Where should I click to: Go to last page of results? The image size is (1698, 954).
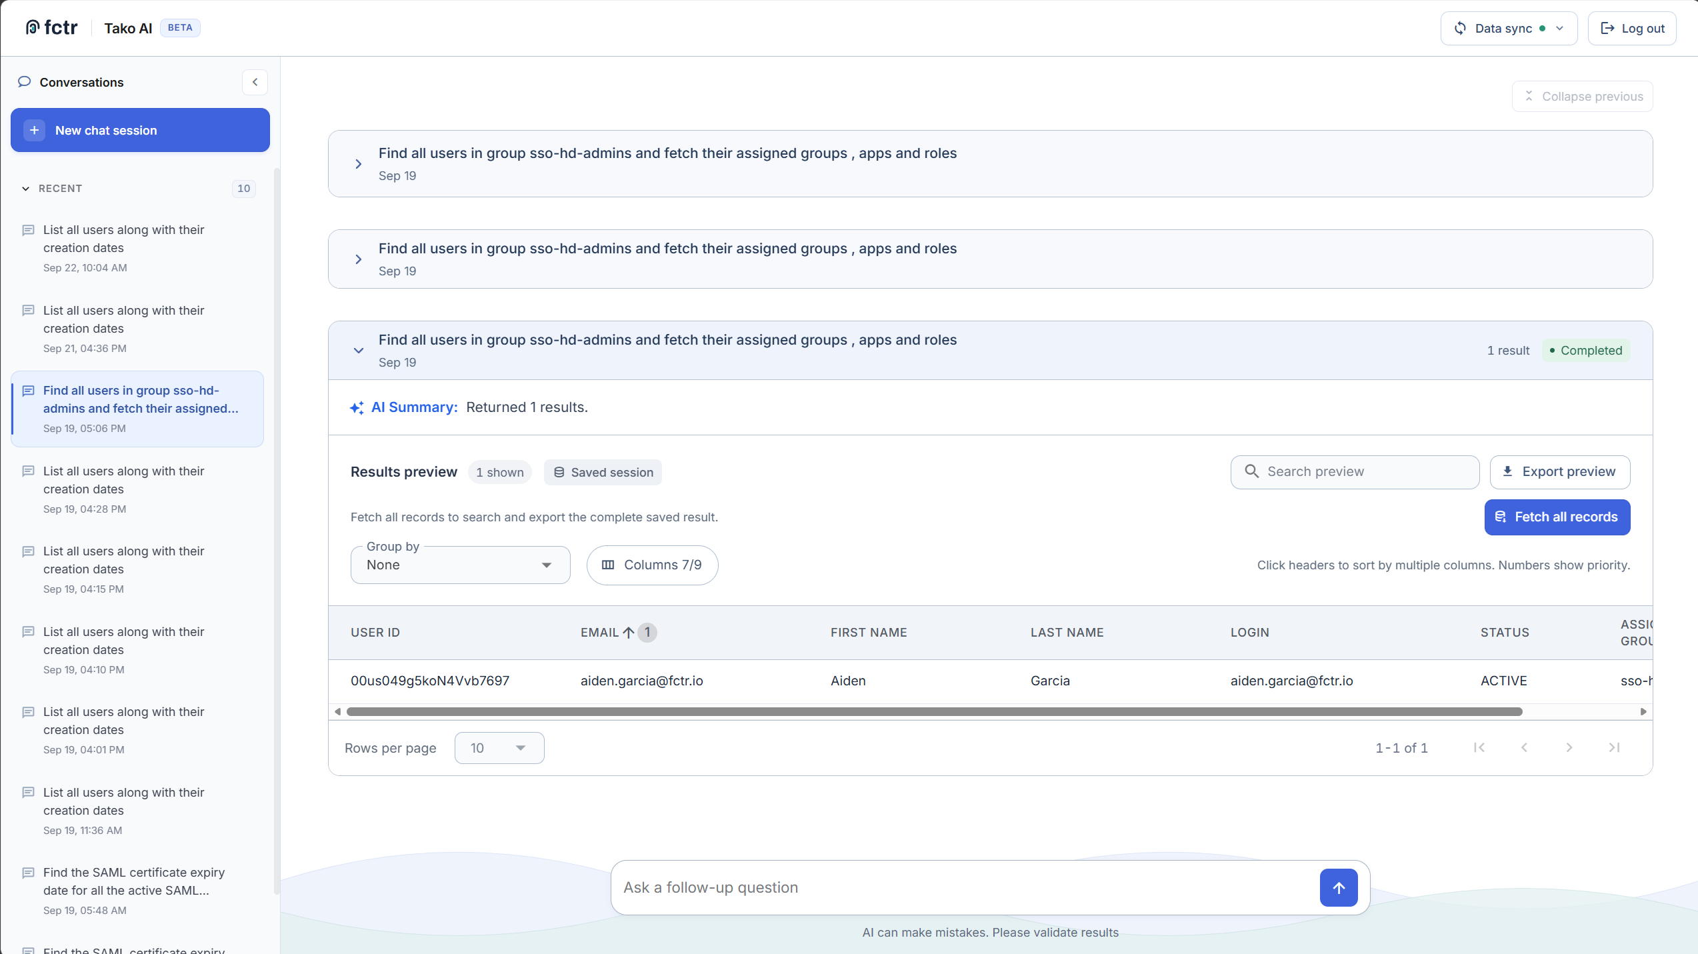point(1614,748)
